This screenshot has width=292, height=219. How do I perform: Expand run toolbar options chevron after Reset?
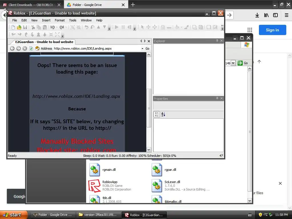[135, 29]
